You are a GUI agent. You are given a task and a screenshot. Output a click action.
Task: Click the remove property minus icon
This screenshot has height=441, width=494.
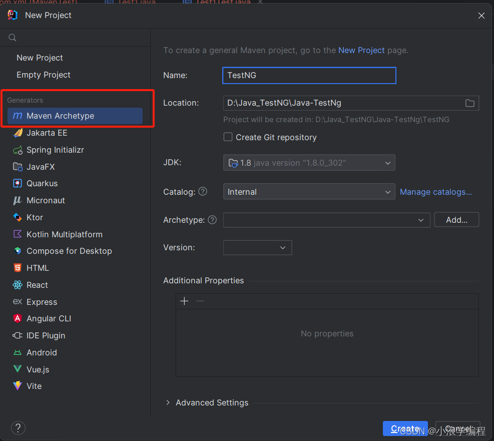pos(200,301)
